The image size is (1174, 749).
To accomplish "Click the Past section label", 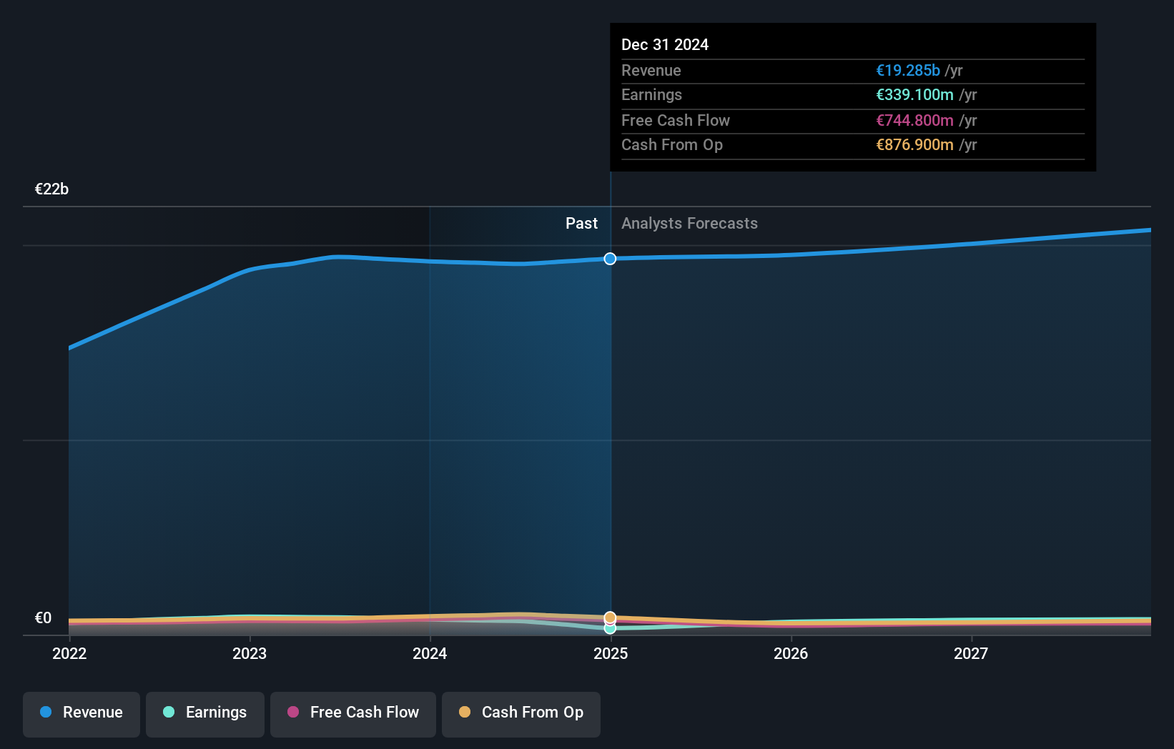I will (581, 223).
